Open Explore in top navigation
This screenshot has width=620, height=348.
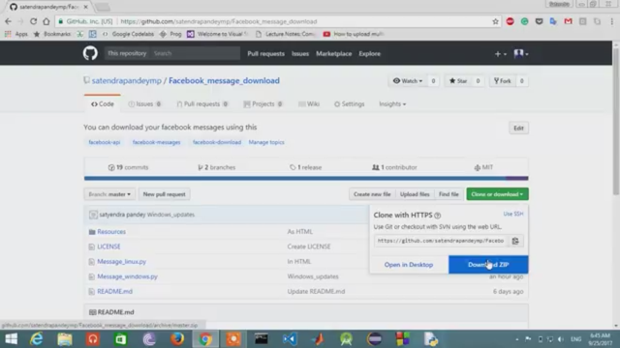pyautogui.click(x=370, y=54)
